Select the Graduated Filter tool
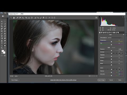 (x=43, y=18)
